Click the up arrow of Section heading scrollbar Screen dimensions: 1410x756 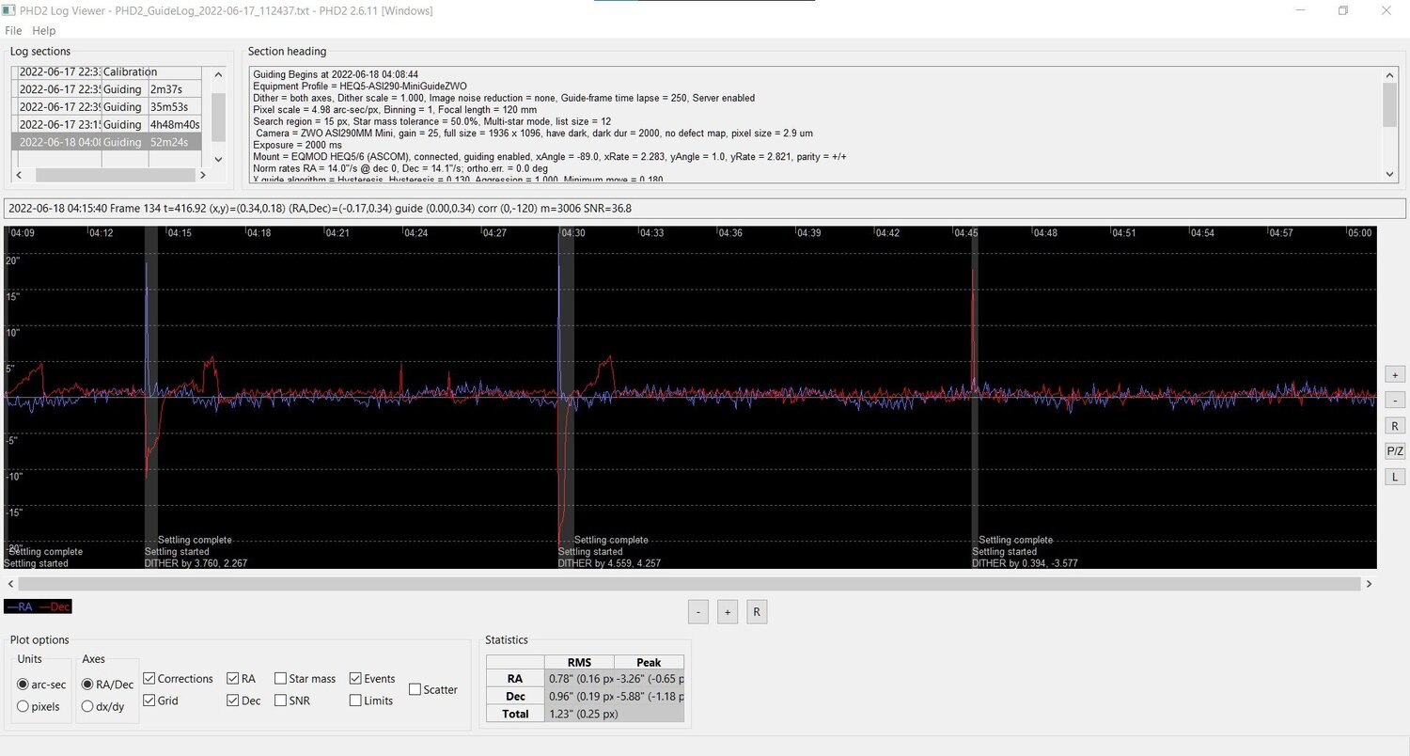coord(1390,75)
